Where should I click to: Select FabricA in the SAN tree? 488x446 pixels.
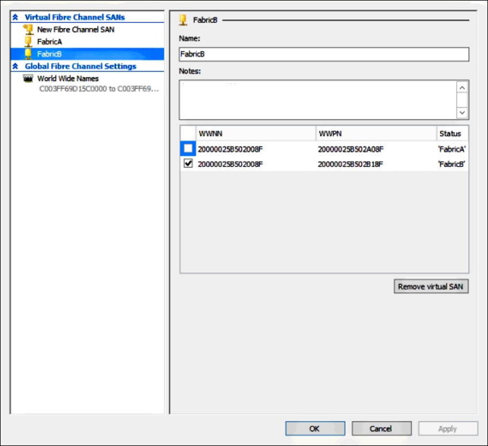49,42
